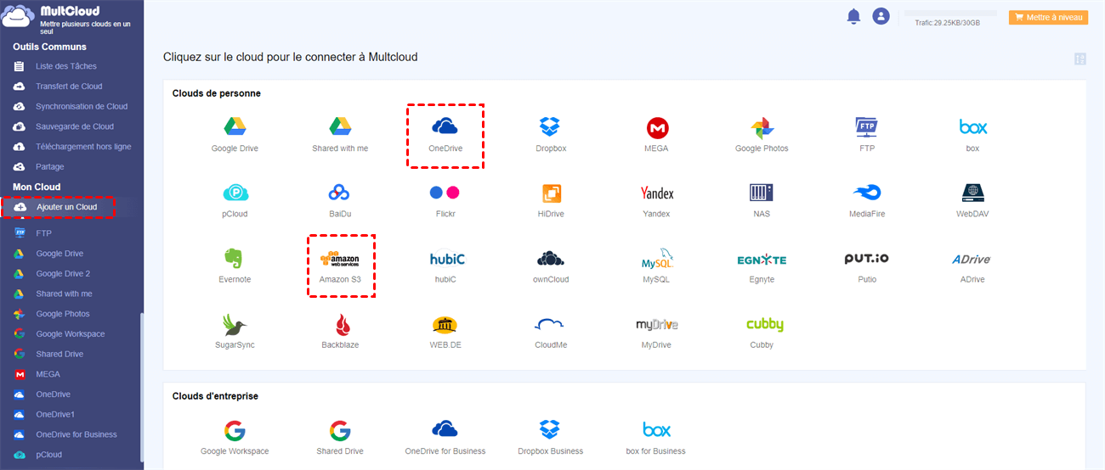Add pCloud storage

point(235,200)
